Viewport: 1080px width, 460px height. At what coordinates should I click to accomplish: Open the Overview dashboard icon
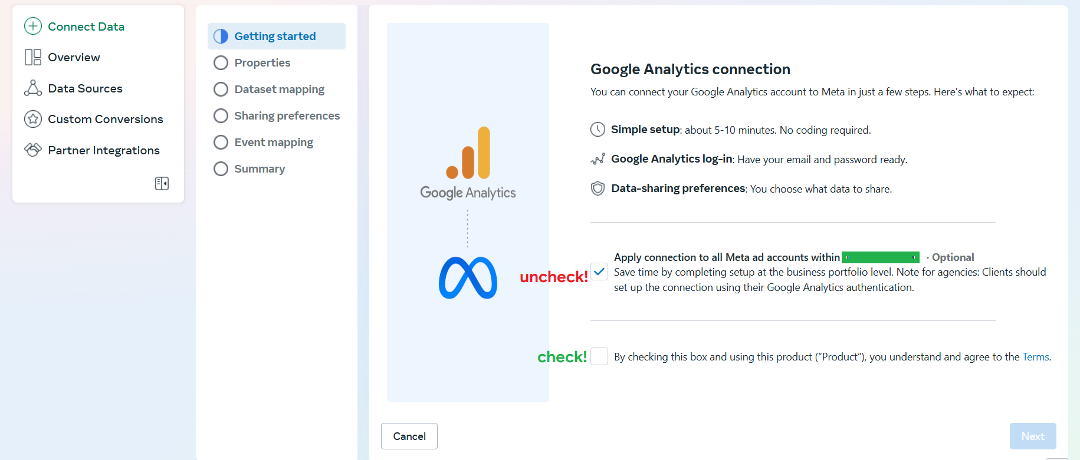pyautogui.click(x=33, y=57)
